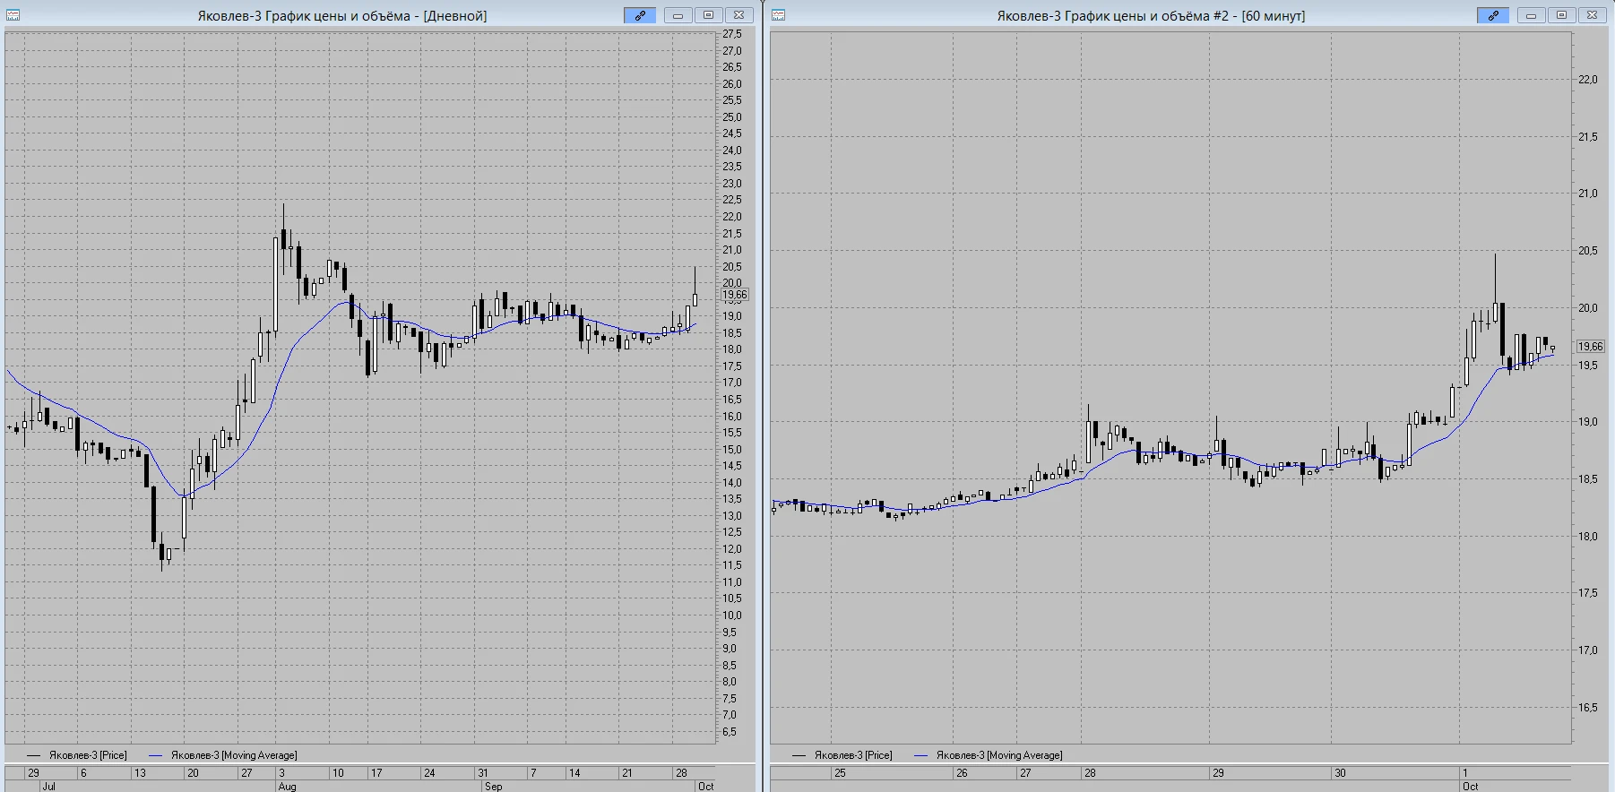Viewport: 1615px width, 792px height.
Task: Open the system menu icon of the Дневной chart window
Action: (13, 15)
